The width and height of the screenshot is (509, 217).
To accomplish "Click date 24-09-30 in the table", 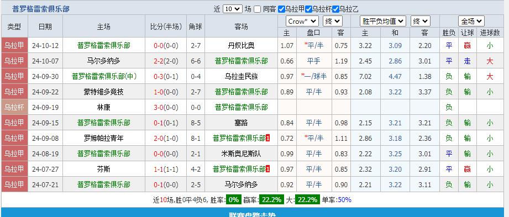I will [x=45, y=76].
